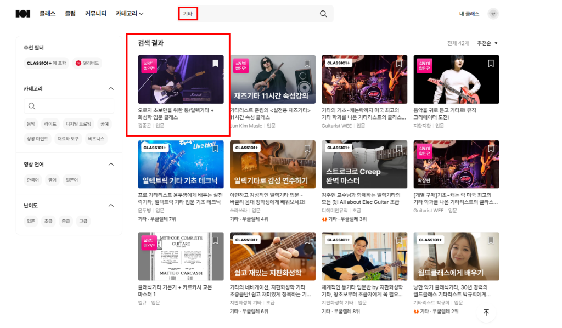Open the 일렉트릭 기타 기초 테크닉 thumbnail

coord(181,165)
